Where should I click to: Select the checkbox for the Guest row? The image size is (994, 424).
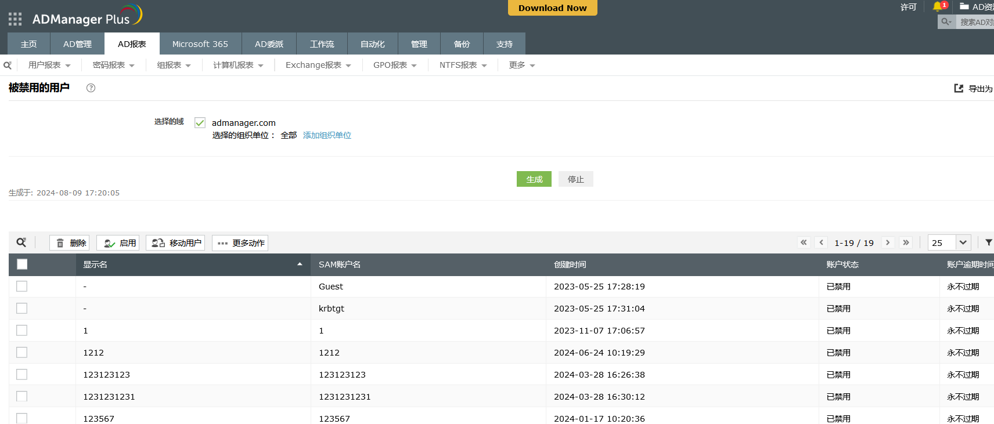(22, 287)
